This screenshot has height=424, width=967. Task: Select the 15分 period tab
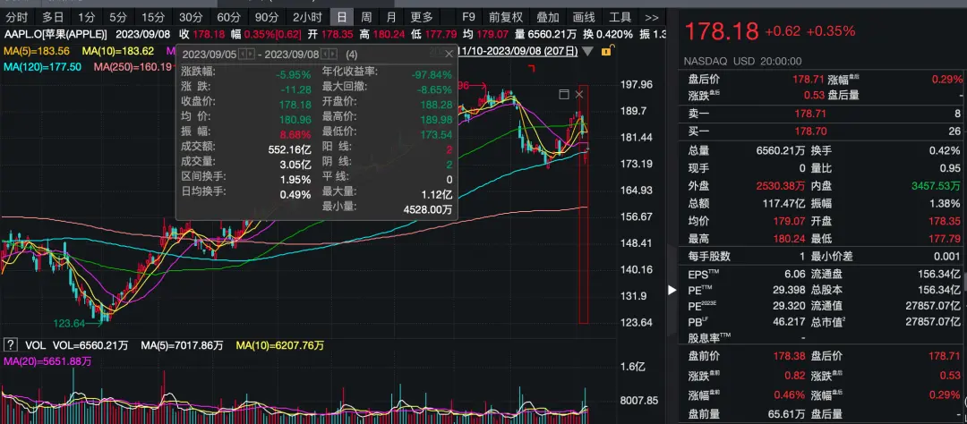(x=153, y=17)
